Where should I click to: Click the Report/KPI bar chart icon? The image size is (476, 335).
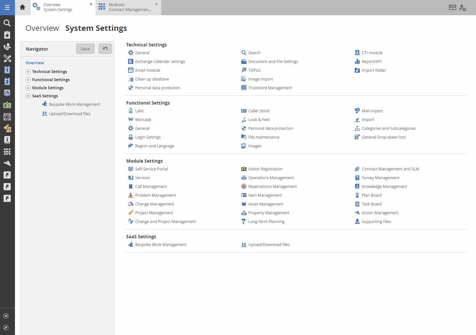[x=357, y=61]
